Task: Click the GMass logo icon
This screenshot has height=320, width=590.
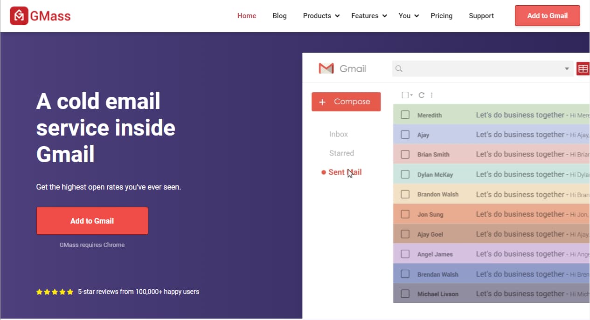Action: (19, 16)
